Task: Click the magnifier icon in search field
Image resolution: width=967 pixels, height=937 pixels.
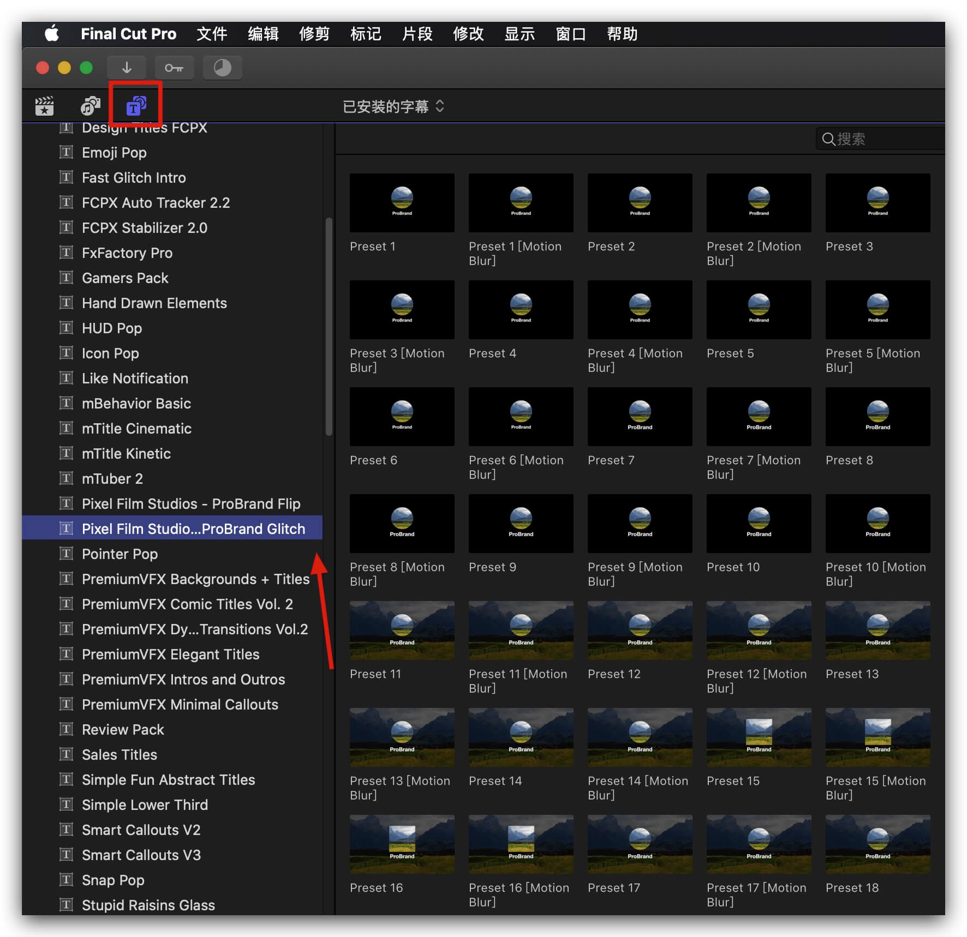Action: (x=828, y=139)
